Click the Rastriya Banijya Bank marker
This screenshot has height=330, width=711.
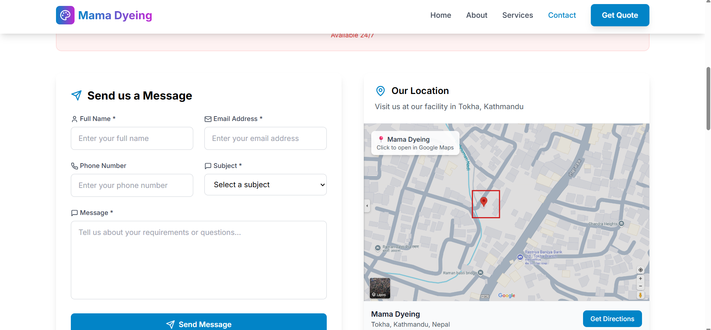click(x=520, y=257)
